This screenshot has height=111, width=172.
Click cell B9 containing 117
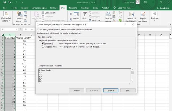coord(21,63)
